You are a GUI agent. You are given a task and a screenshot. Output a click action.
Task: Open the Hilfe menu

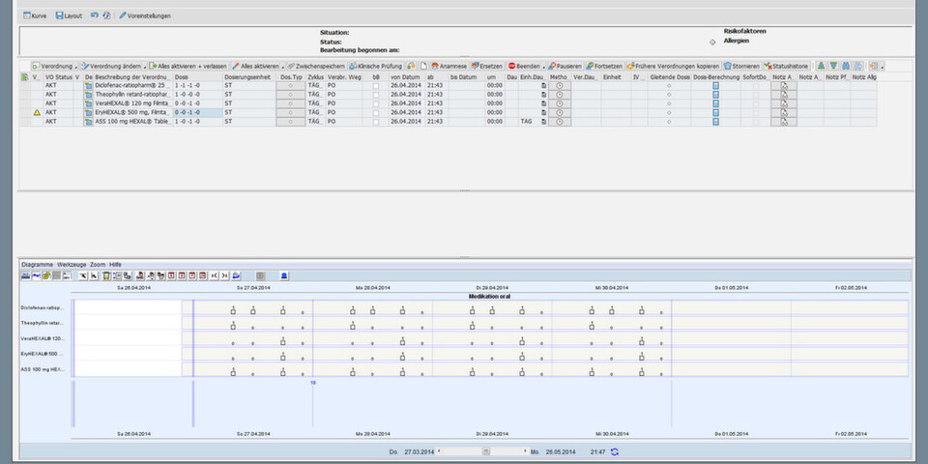pos(115,264)
